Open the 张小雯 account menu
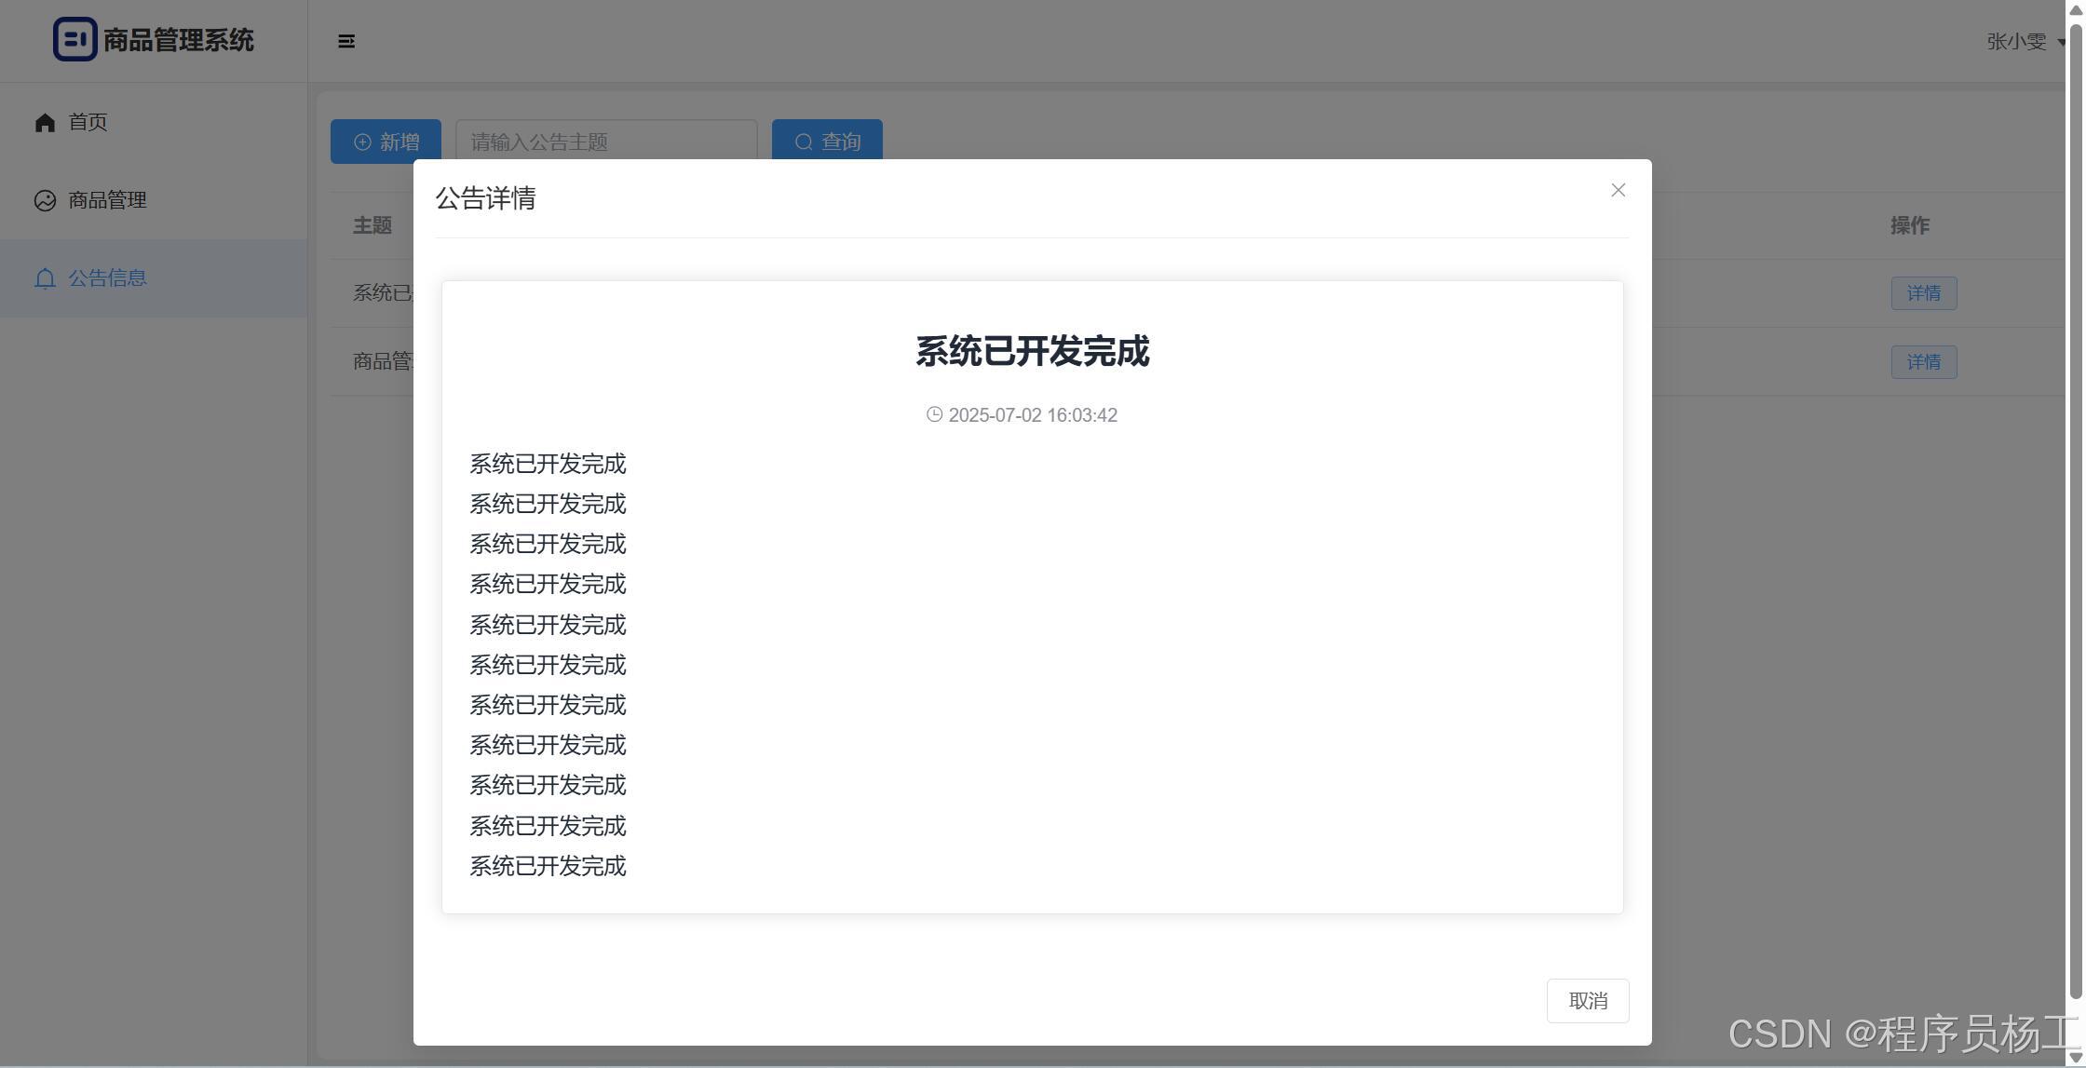Viewport: 2086px width, 1068px height. tap(2016, 42)
